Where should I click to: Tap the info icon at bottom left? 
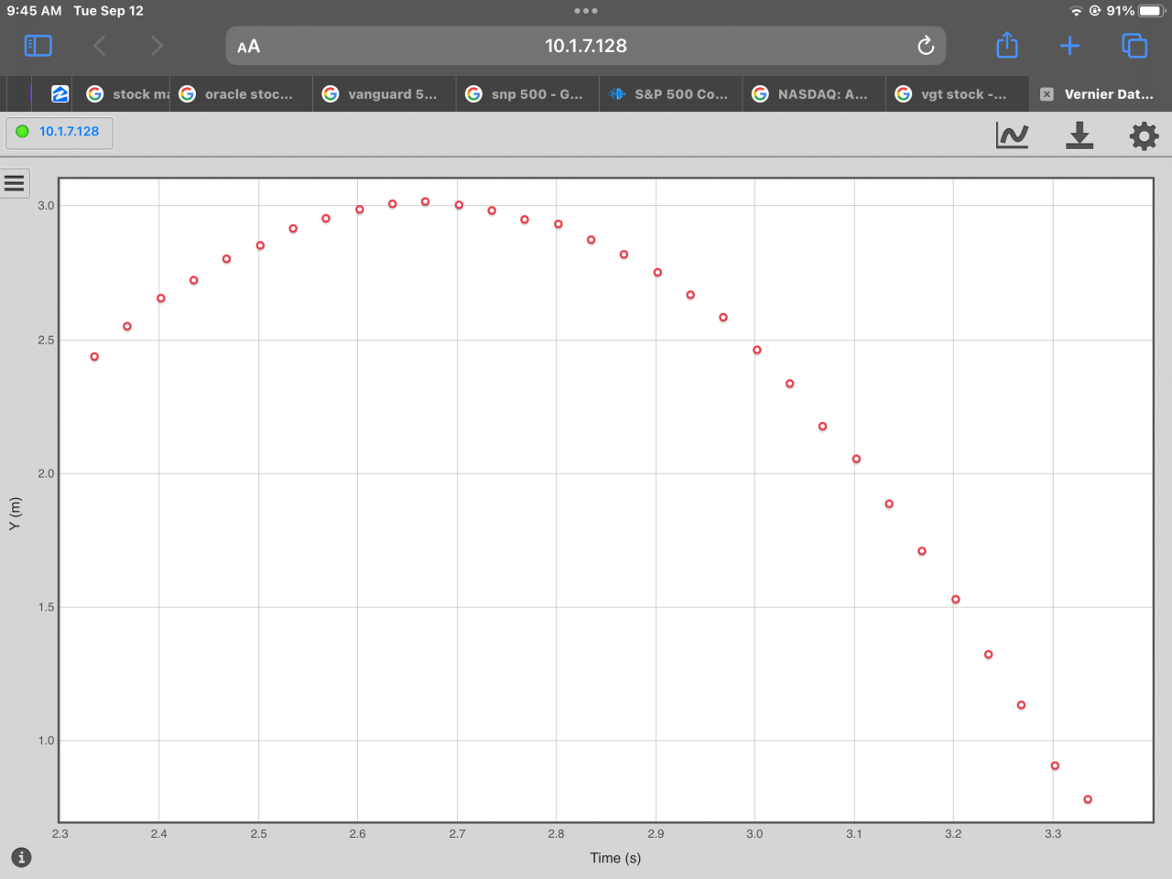[x=22, y=857]
